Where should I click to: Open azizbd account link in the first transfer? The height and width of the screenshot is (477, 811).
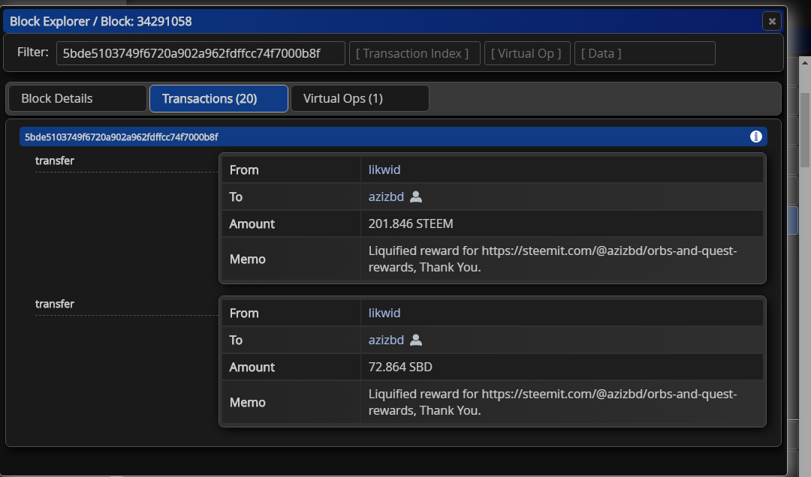pos(386,197)
